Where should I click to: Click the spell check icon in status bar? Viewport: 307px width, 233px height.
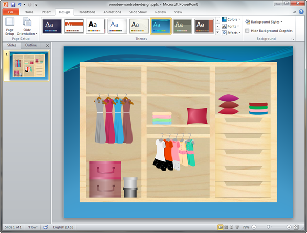tap(46, 227)
